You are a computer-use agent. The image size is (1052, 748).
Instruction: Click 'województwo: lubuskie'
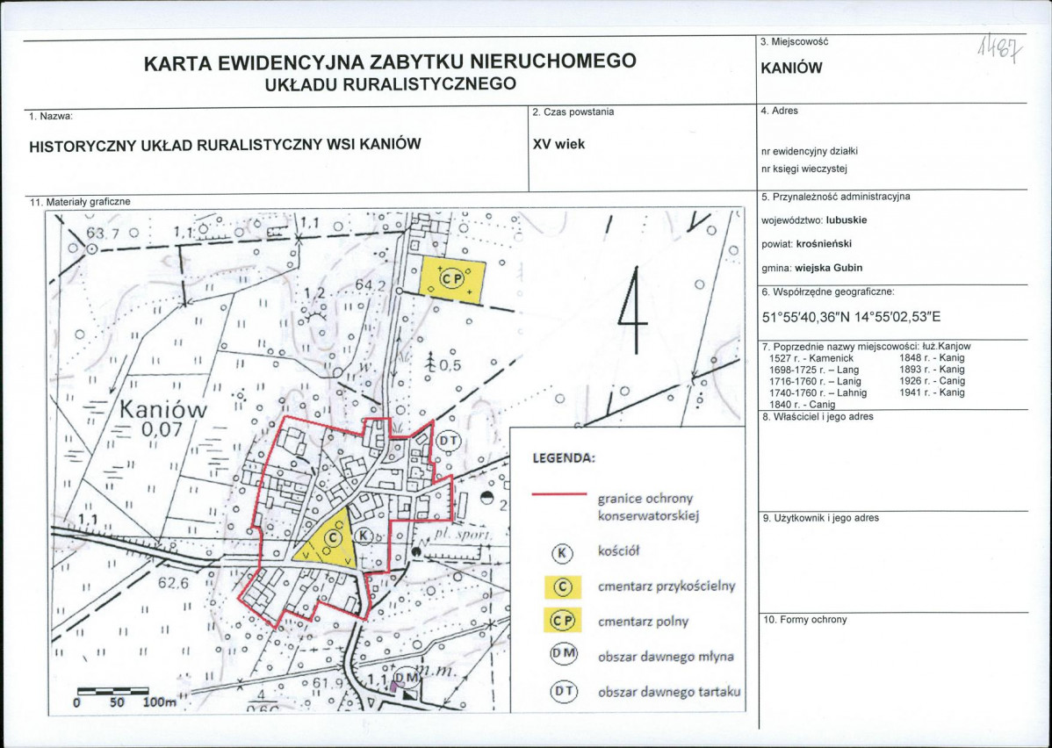click(815, 220)
